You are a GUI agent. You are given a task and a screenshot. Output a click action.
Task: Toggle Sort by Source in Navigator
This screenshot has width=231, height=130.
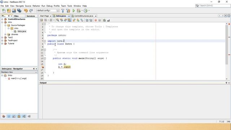tap(29, 116)
